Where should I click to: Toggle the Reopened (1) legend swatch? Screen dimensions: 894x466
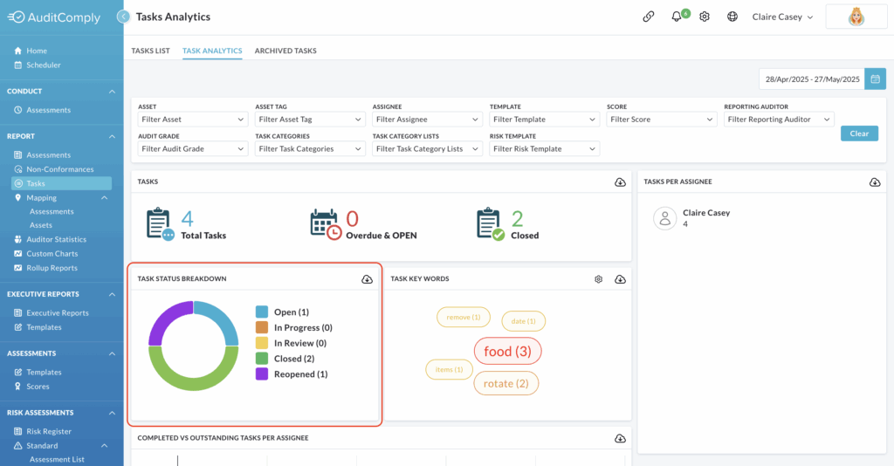(262, 374)
